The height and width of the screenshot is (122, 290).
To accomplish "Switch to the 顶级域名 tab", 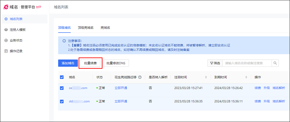I will 64,28.
